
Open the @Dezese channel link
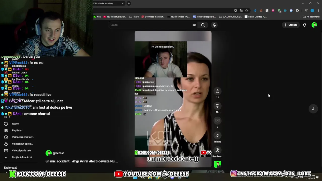tap(58, 153)
